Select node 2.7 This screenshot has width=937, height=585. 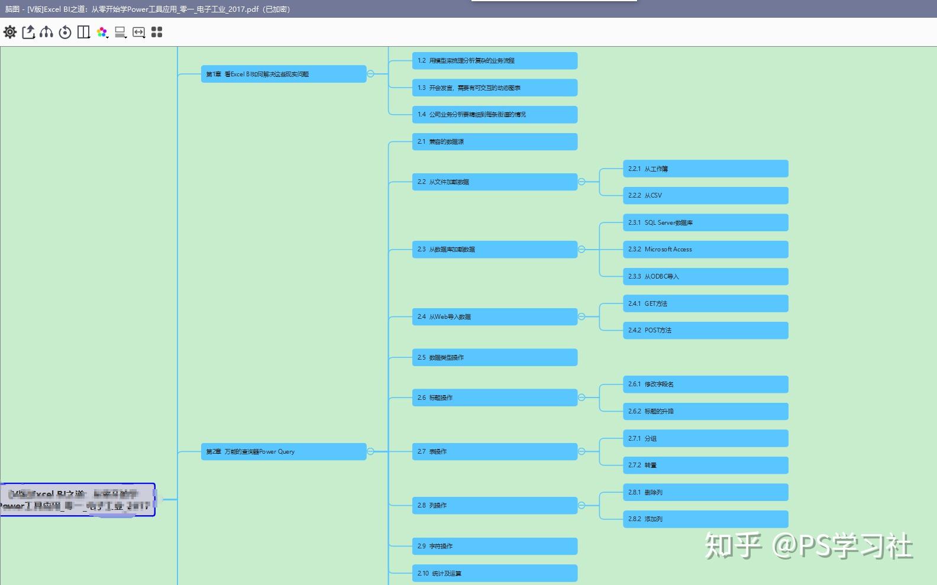tap(495, 451)
